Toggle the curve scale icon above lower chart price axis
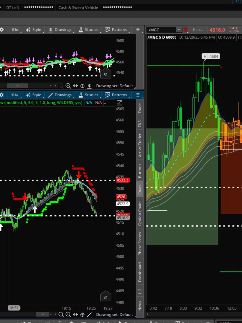The width and height of the screenshot is (242, 323). pyautogui.click(x=119, y=103)
